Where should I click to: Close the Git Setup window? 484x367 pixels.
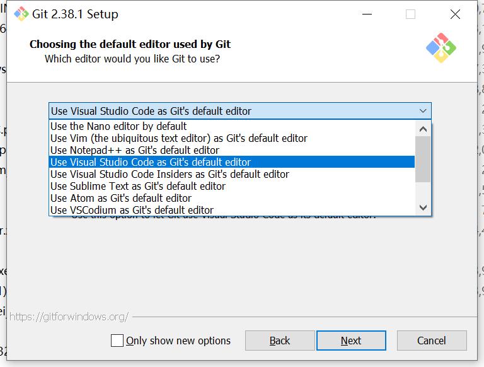coord(455,15)
